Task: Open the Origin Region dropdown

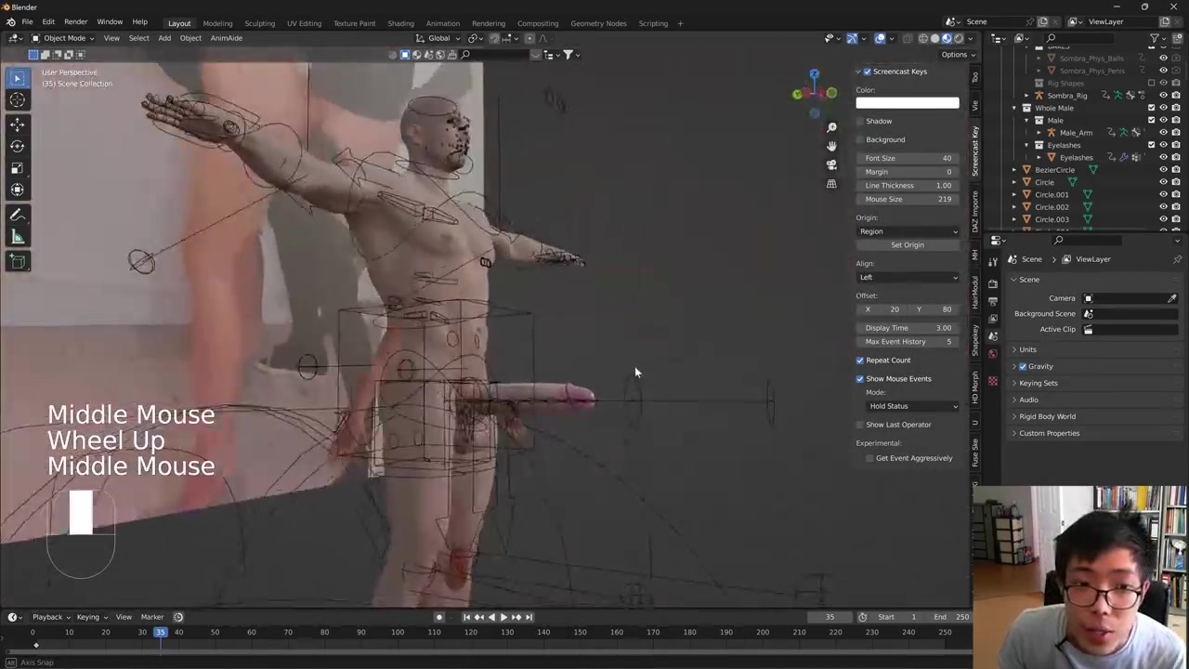Action: click(907, 231)
